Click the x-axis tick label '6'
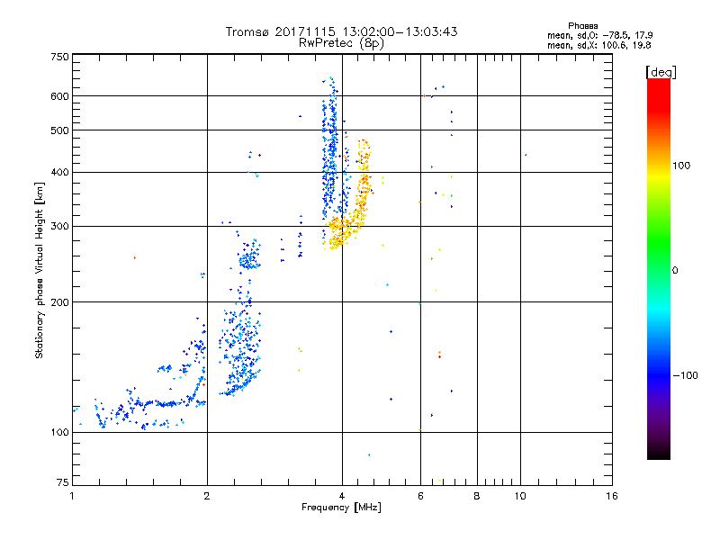The height and width of the screenshot is (540, 720). [x=420, y=496]
